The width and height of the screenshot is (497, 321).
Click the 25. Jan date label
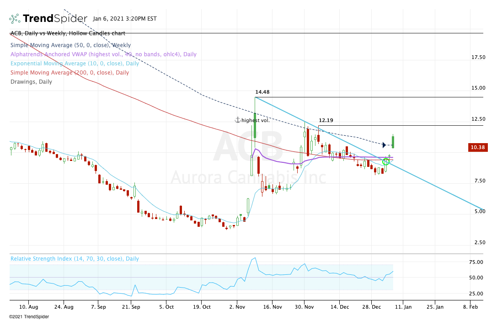click(435, 307)
